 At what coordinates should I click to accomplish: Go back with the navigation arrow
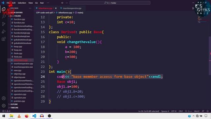pyautogui.click(x=62, y=3)
